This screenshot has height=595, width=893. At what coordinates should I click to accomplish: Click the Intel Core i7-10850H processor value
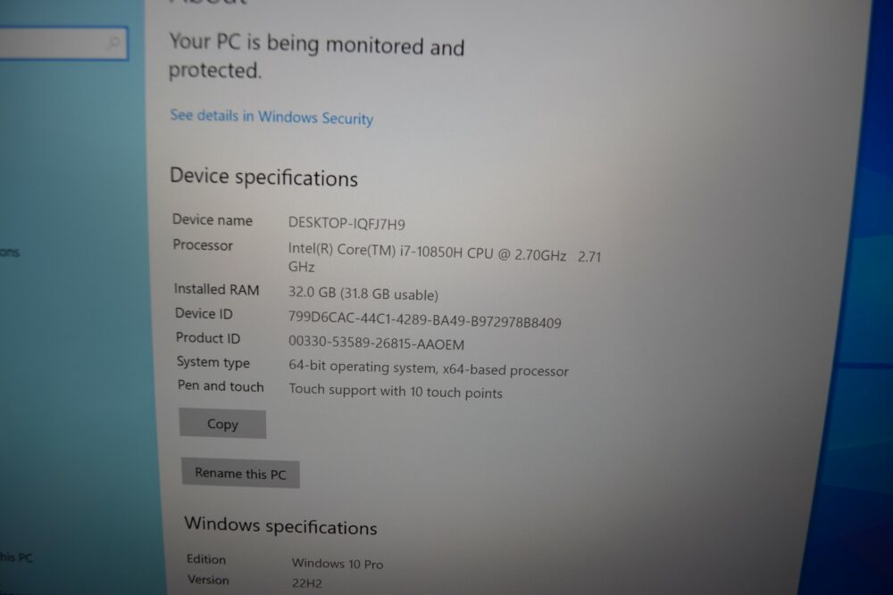tap(444, 258)
